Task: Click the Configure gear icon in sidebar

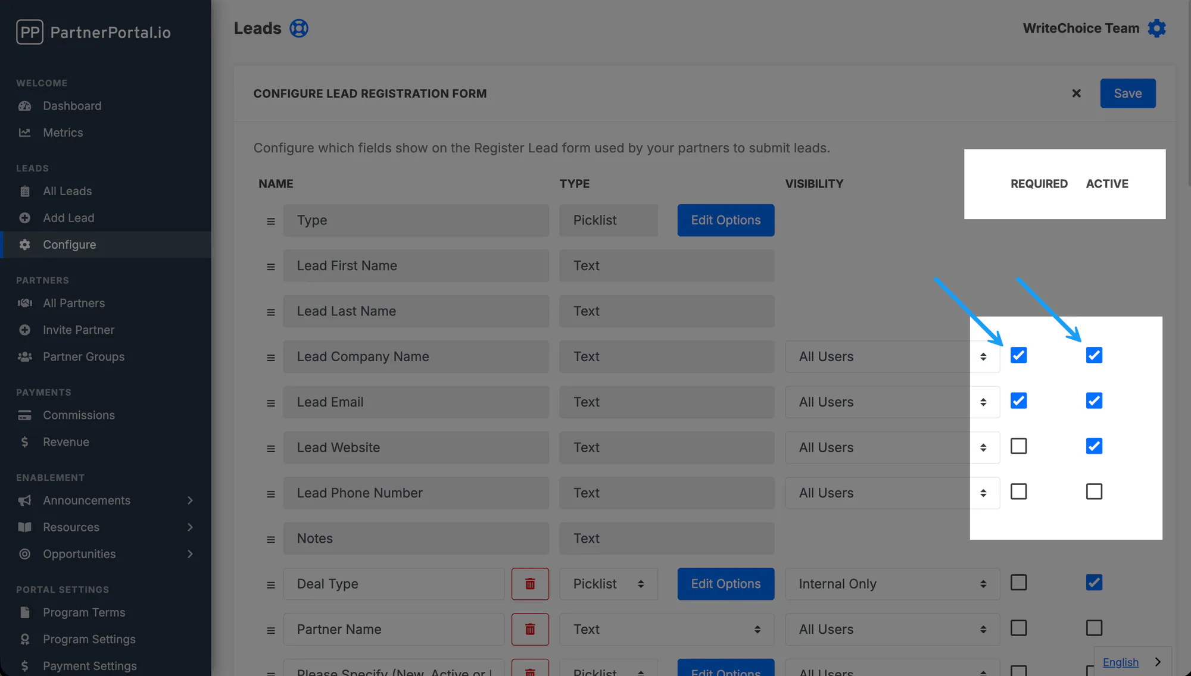Action: click(x=24, y=245)
